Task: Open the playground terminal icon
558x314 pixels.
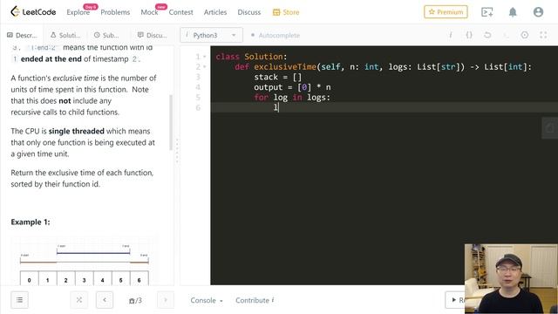Action: click(x=487, y=12)
